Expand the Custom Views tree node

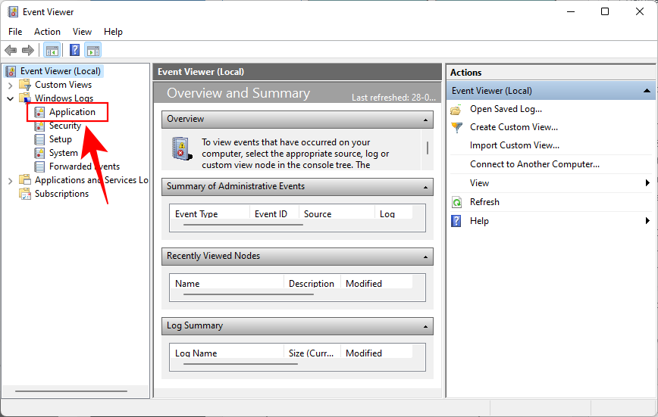(10, 85)
